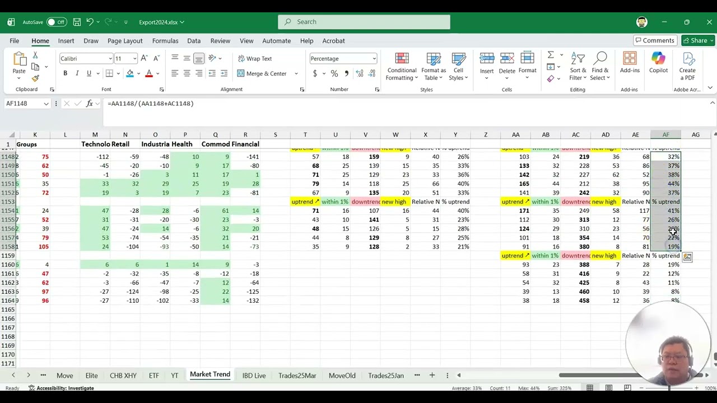Click Merge & Center button
Screen dimensions: 717x403
coord(262,73)
